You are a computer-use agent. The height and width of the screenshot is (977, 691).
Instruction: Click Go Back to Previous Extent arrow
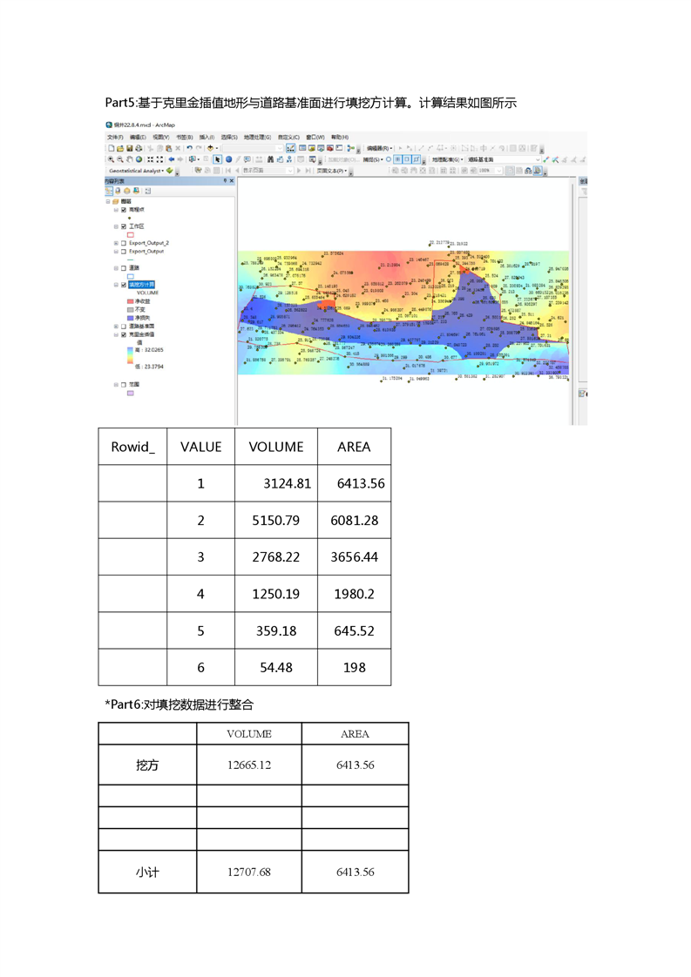coord(171,160)
